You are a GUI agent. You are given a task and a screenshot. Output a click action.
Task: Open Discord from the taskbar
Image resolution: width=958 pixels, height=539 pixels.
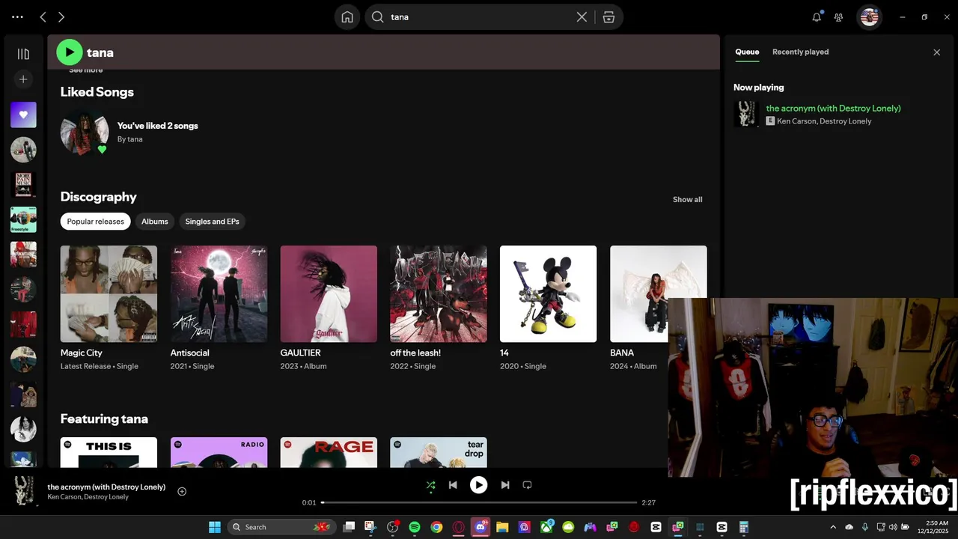coord(480,527)
